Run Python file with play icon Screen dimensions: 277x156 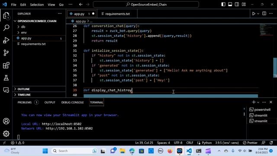click(x=254, y=13)
